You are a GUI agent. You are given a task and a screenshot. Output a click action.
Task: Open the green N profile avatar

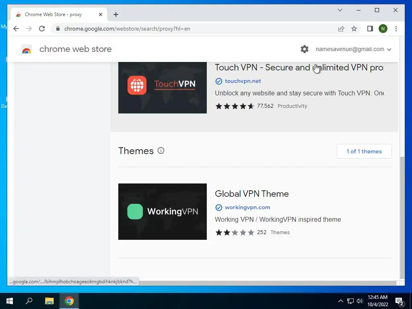[383, 29]
